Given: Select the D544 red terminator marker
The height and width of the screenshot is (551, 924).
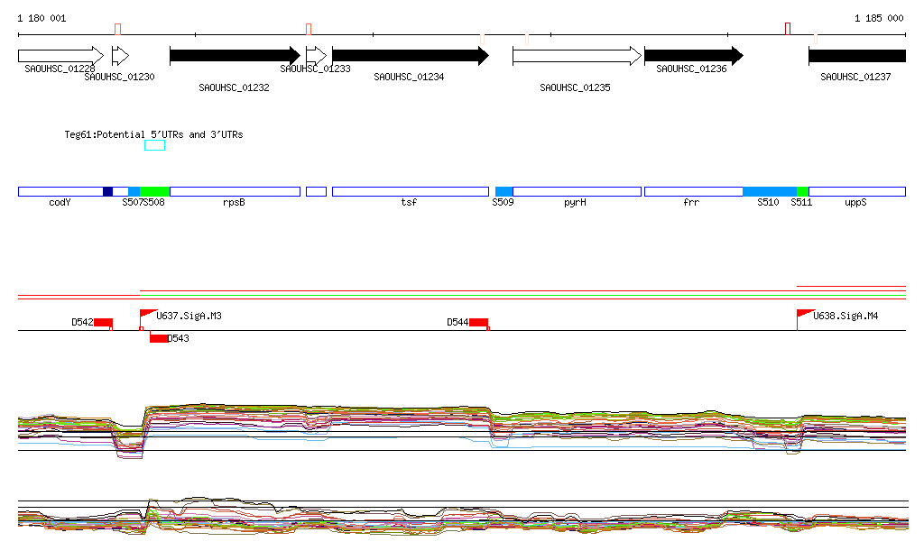Looking at the screenshot, I should [478, 322].
